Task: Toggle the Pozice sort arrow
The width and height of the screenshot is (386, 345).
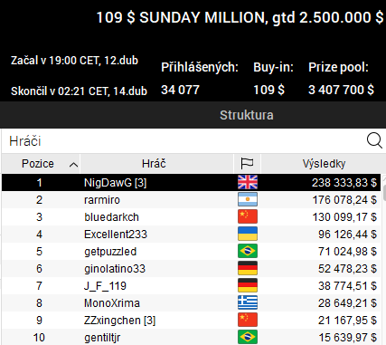Action: tap(73, 165)
